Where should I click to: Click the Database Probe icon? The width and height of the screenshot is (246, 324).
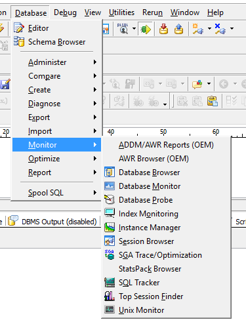click(x=110, y=200)
